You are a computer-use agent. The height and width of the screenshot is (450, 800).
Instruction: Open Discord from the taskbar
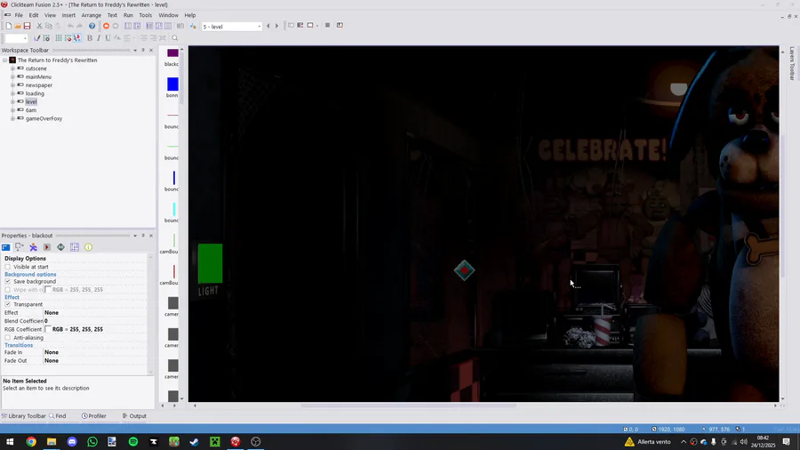tap(72, 442)
